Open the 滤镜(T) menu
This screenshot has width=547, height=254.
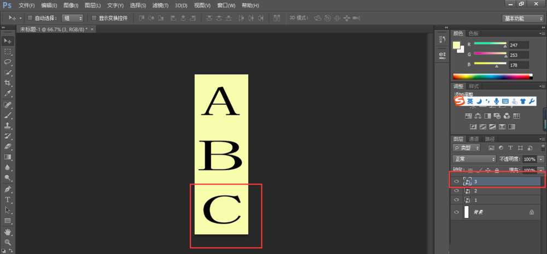(x=160, y=5)
